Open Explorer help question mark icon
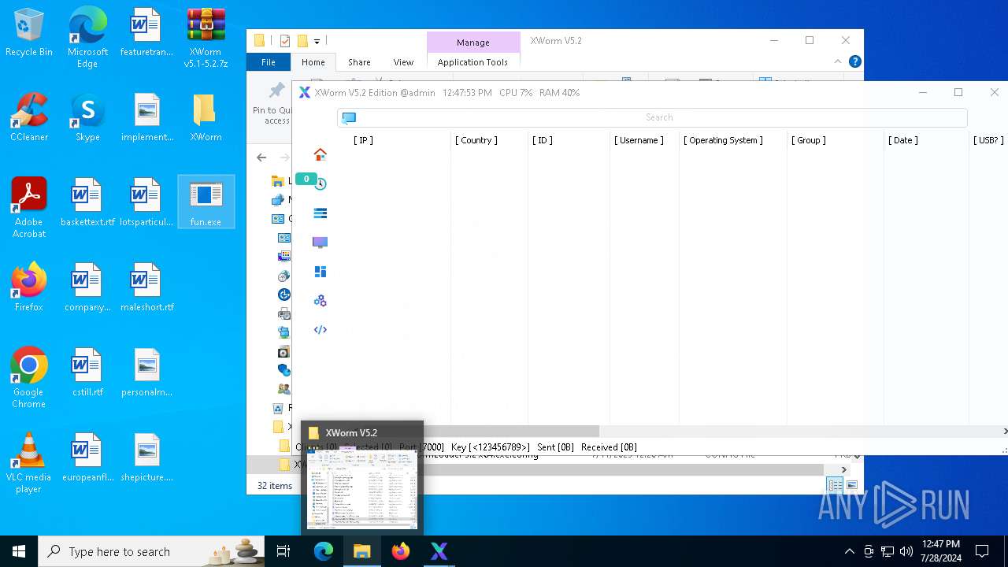Screen dimensions: 1008x567 [855, 61]
